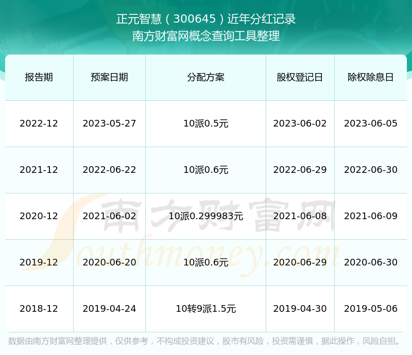Image resolution: width=412 pixels, height=355 pixels.
Task: Click subtitle 南方财富网概念查询工具整理
Action: 206,36
